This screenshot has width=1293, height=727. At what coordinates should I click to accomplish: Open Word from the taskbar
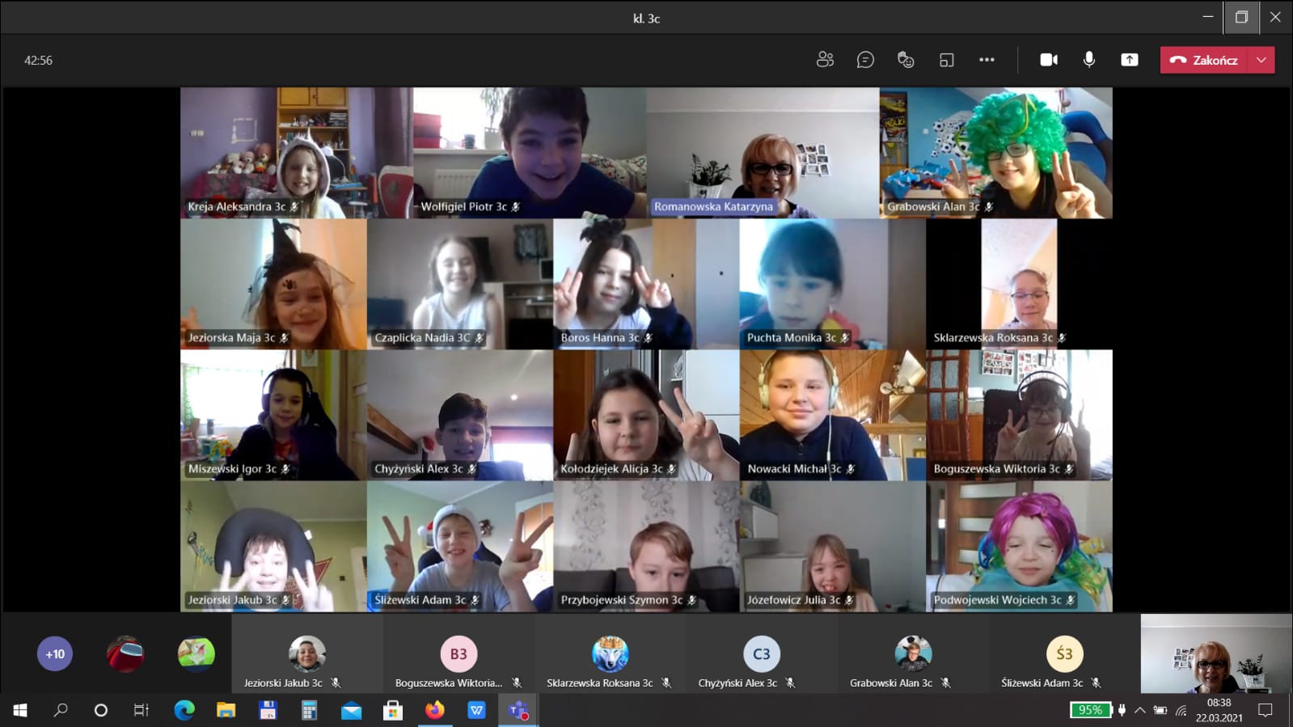[476, 710]
